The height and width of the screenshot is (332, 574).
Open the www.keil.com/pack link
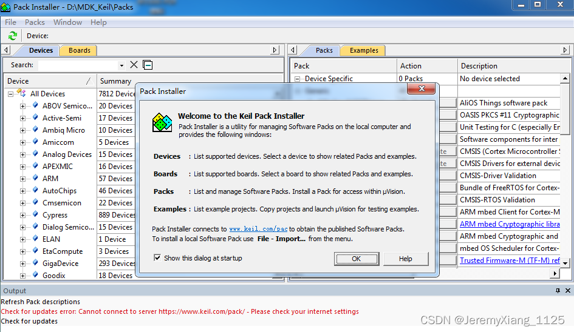pos(258,229)
